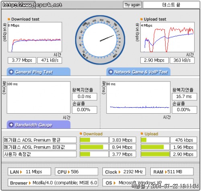Open the Bandwidth Gauge tab
Screen dimensions: 201x191
[x=39, y=125]
